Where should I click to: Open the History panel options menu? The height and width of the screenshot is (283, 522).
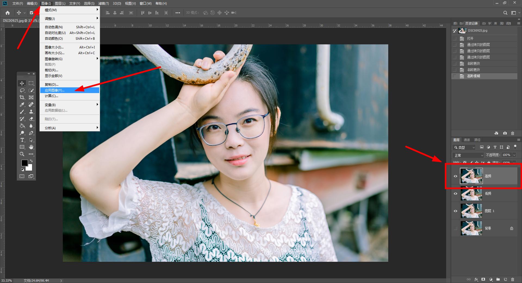click(x=518, y=23)
